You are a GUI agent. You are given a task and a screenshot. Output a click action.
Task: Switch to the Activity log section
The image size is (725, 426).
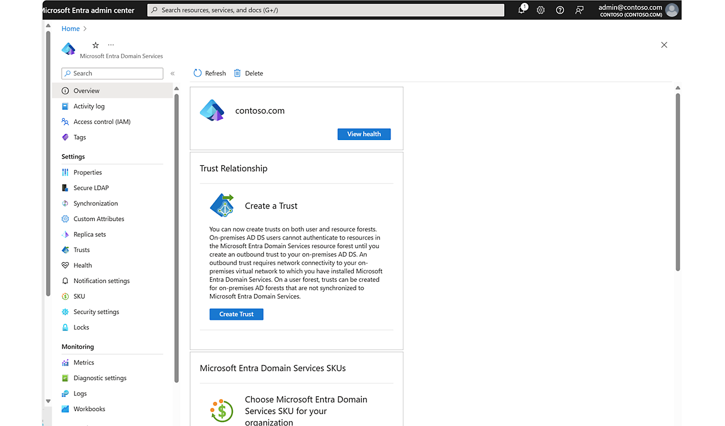89,106
